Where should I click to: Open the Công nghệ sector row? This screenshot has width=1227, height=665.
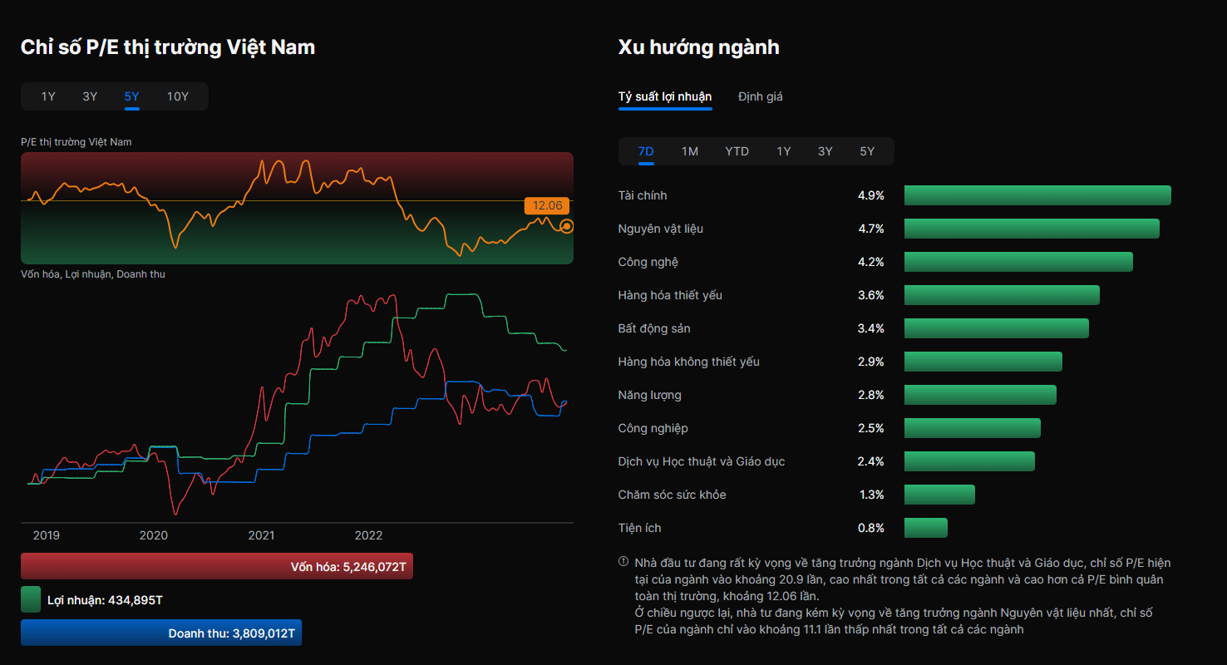pos(648,262)
